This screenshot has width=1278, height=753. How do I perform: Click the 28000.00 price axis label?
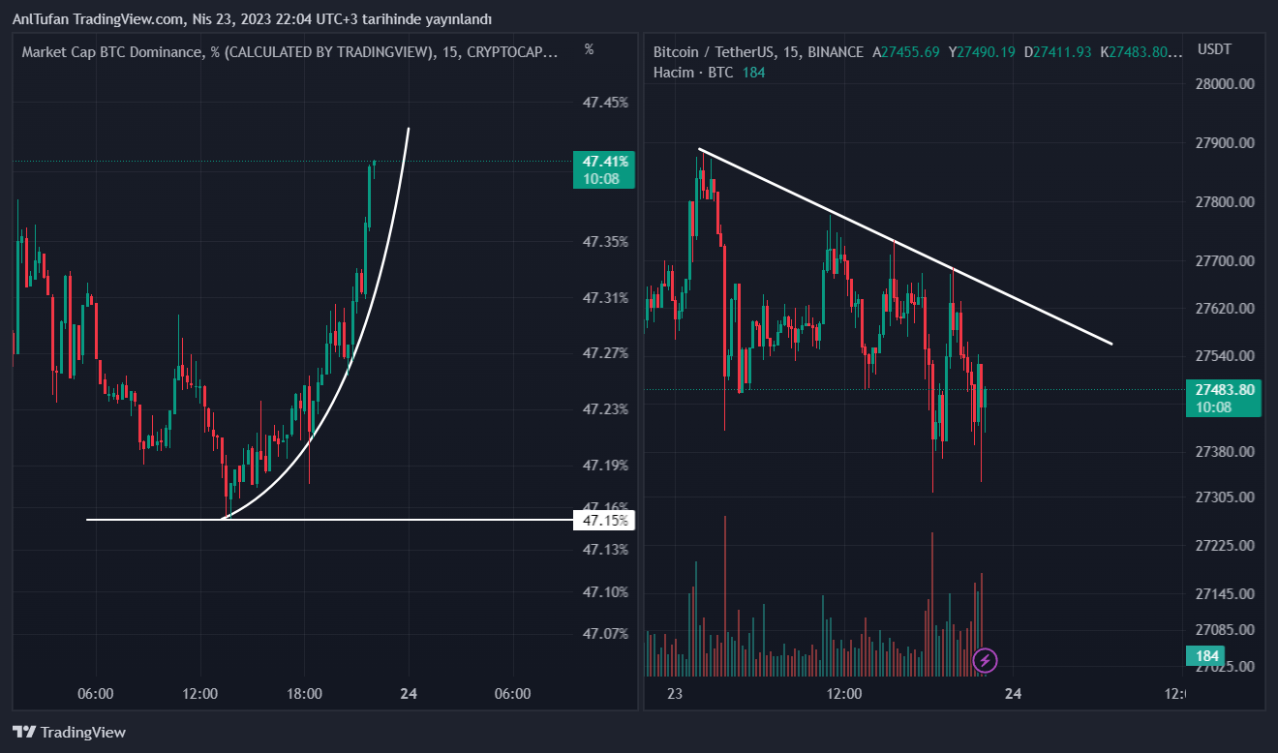pyautogui.click(x=1226, y=84)
